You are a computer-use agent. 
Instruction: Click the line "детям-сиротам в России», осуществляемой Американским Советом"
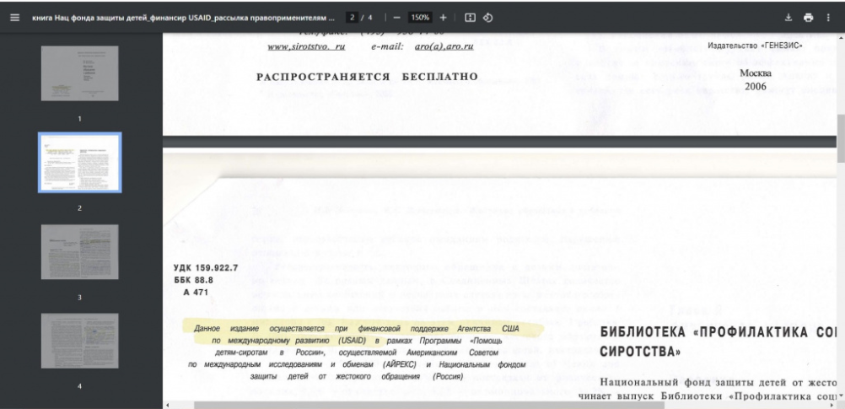(357, 353)
